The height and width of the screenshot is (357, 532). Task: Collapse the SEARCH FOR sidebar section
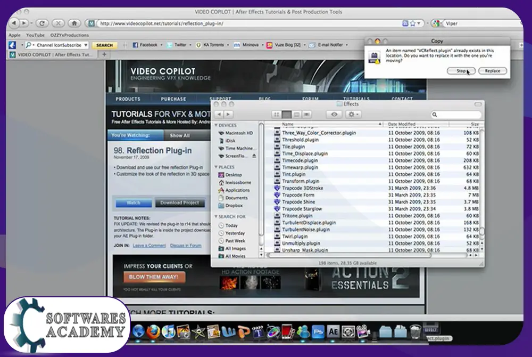pyautogui.click(x=216, y=216)
